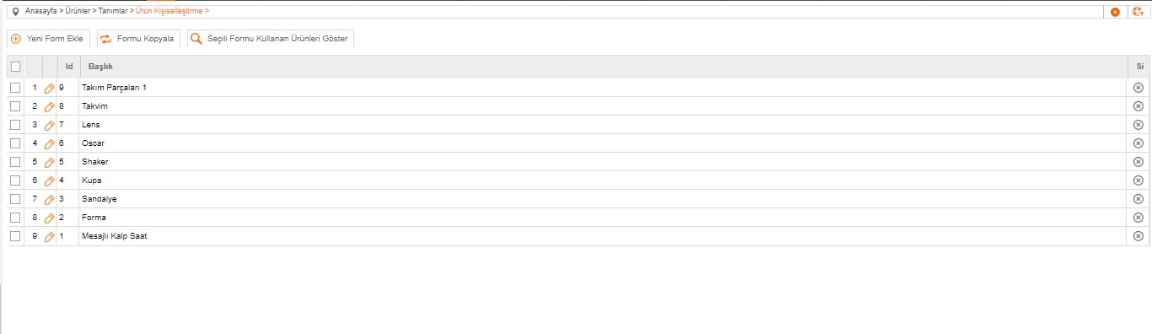Click the orange circle icon top right
The image size is (1152, 334).
[1115, 12]
